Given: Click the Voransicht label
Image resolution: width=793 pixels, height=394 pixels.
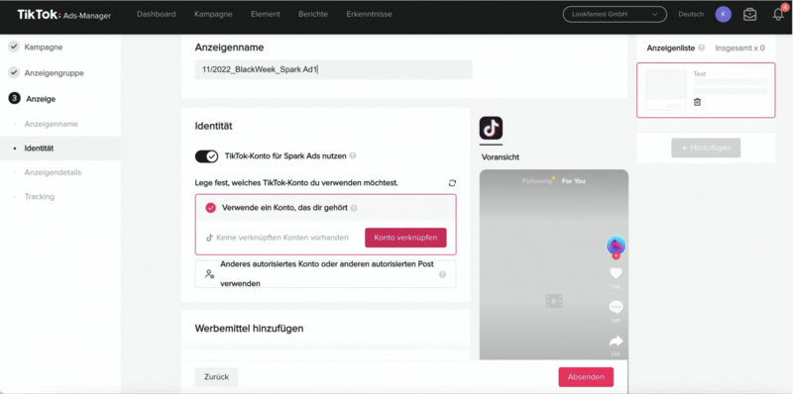Looking at the screenshot, I should [501, 157].
